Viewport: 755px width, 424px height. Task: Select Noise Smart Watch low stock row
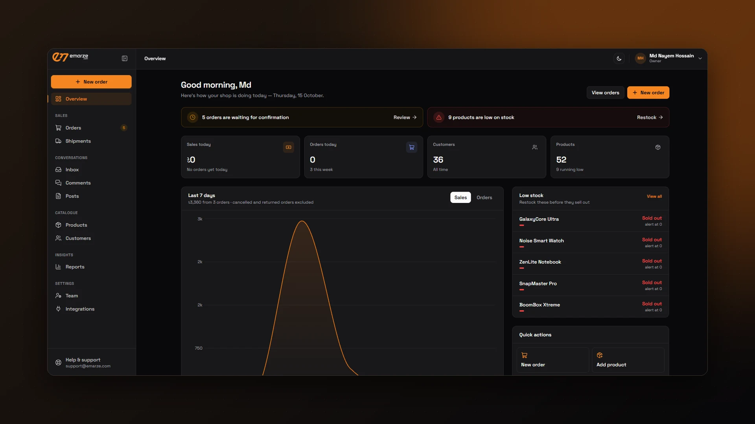point(590,243)
